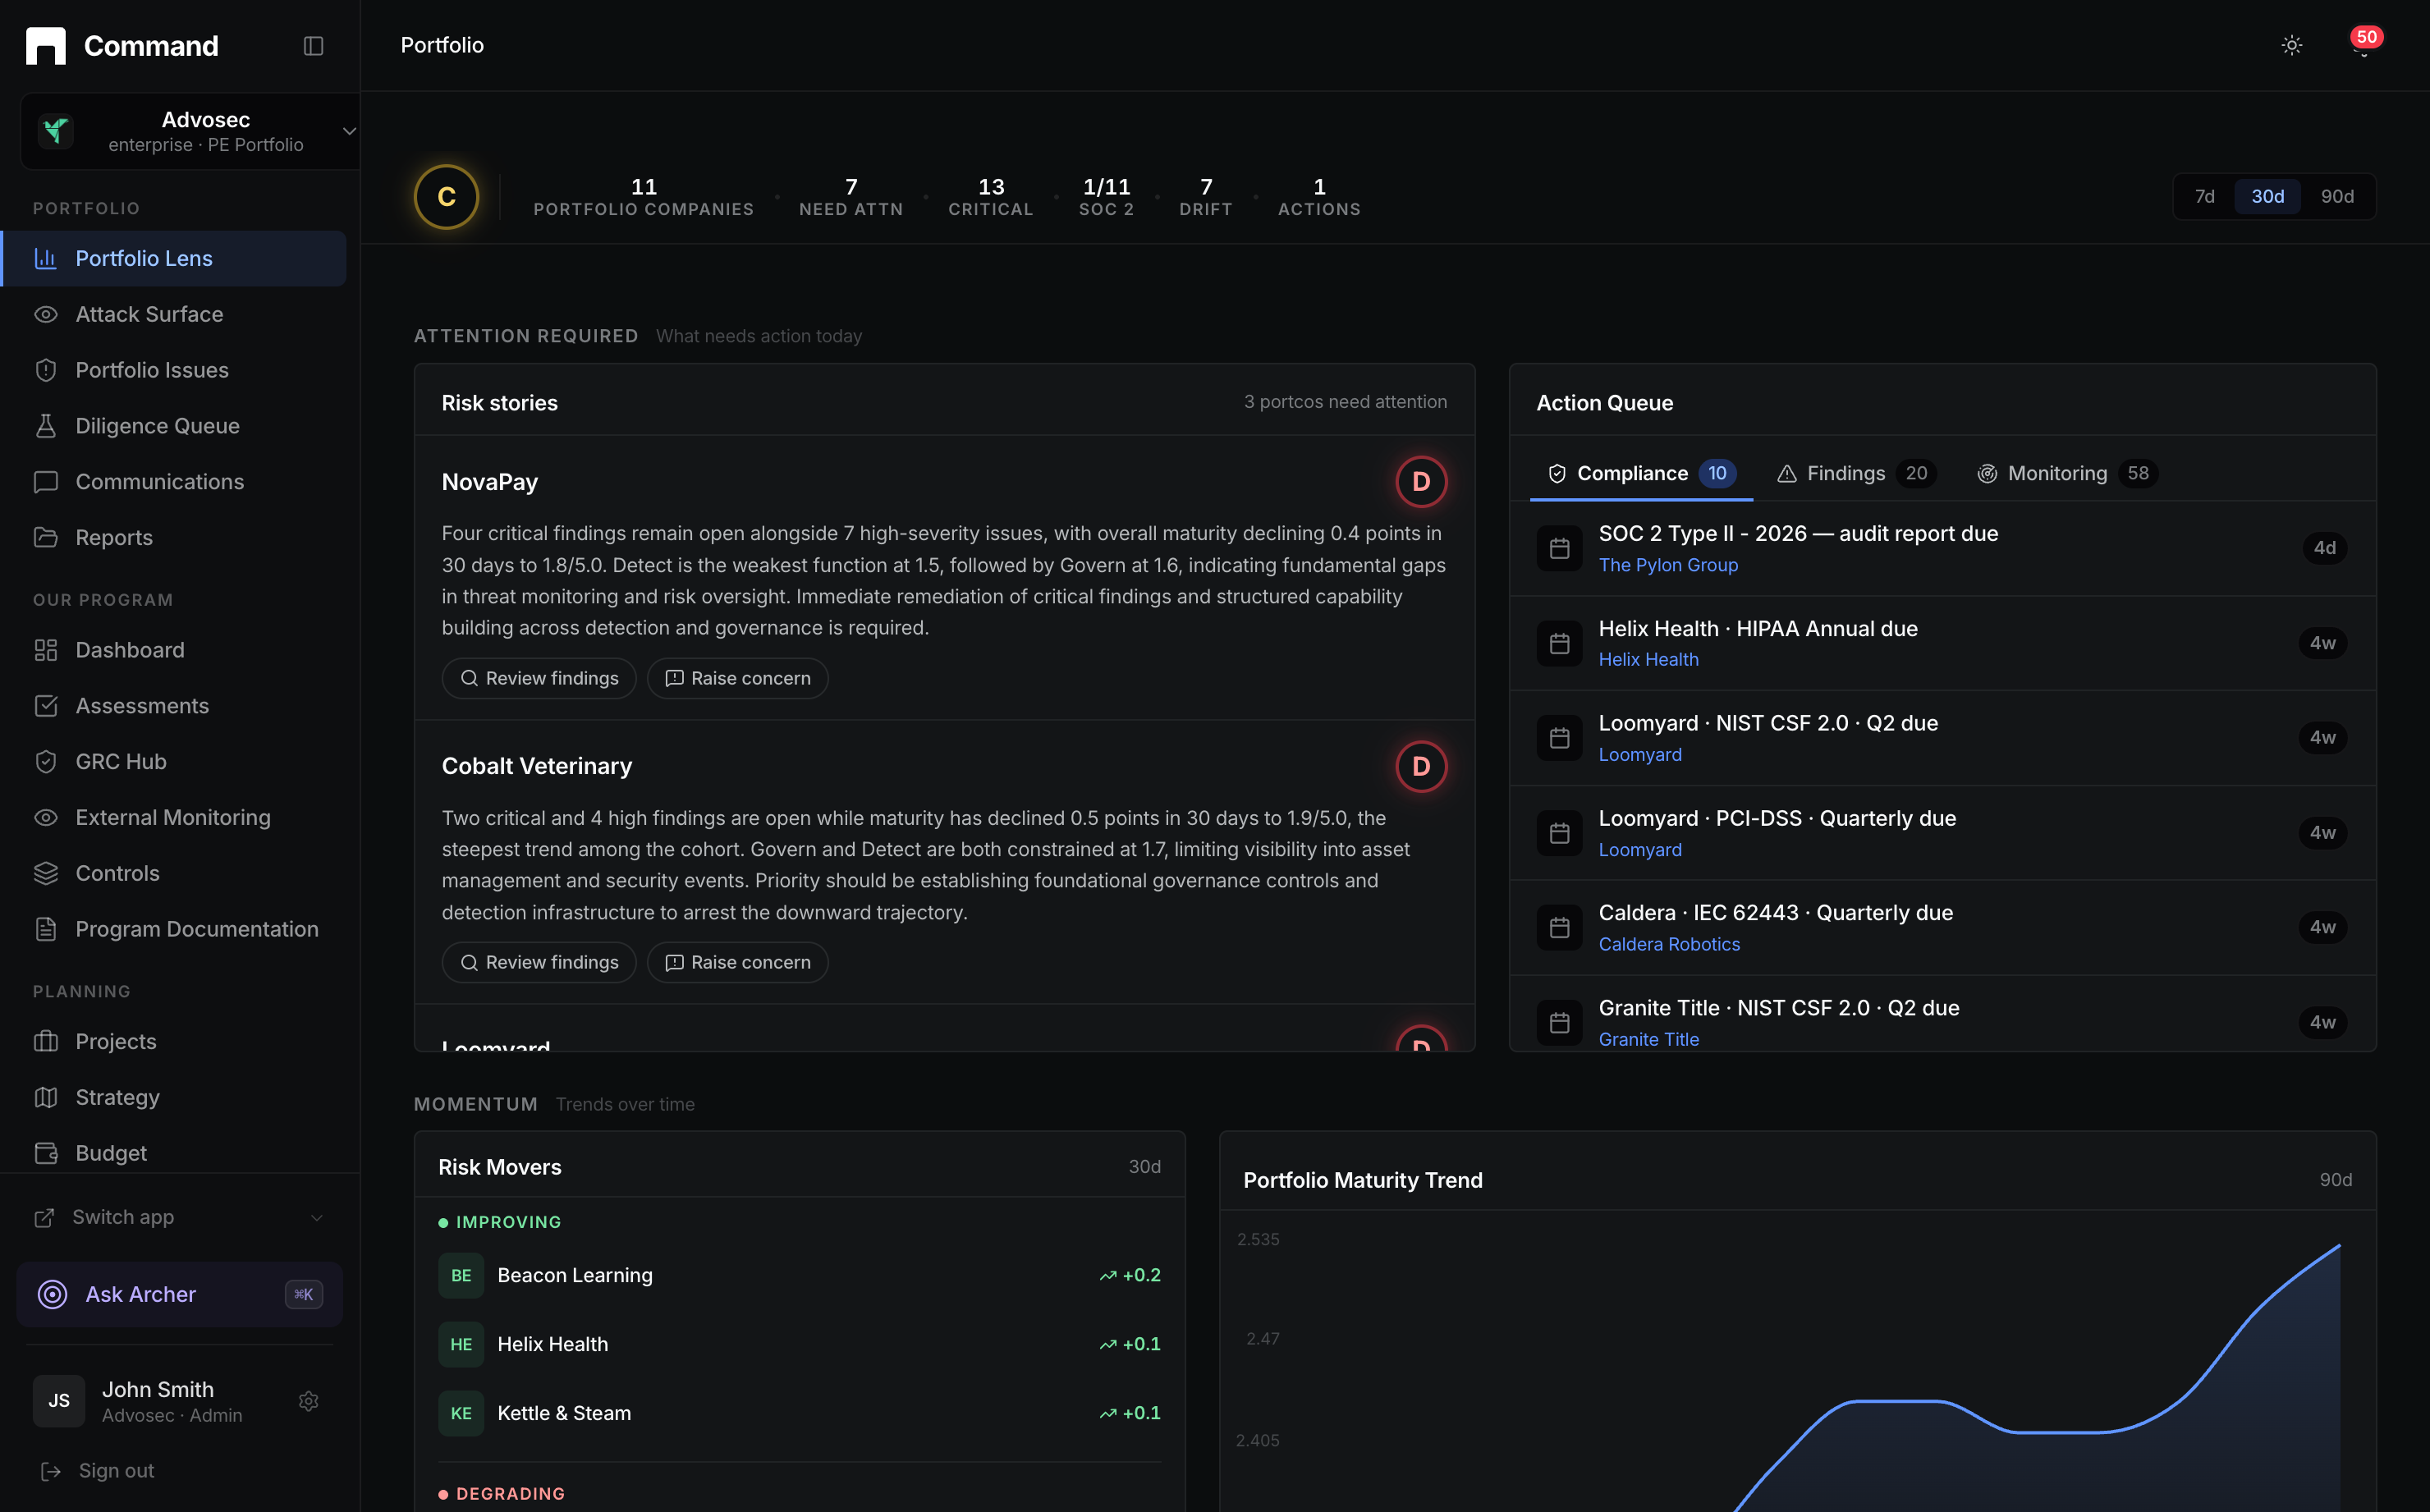Click the Command logo icon
This screenshot has height=1512, width=2430.
coord(45,46)
